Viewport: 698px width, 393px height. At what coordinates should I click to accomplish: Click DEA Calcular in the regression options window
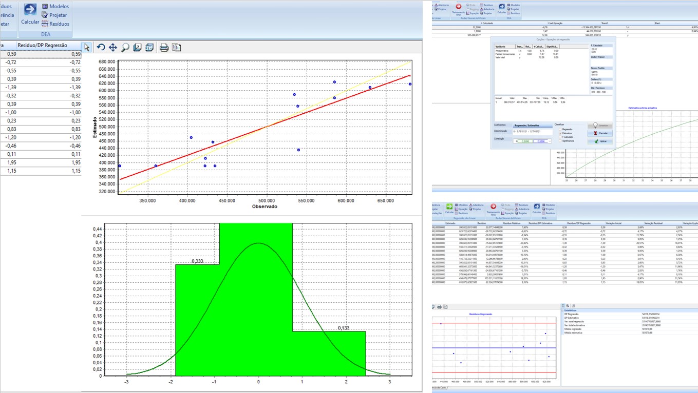click(502, 9)
